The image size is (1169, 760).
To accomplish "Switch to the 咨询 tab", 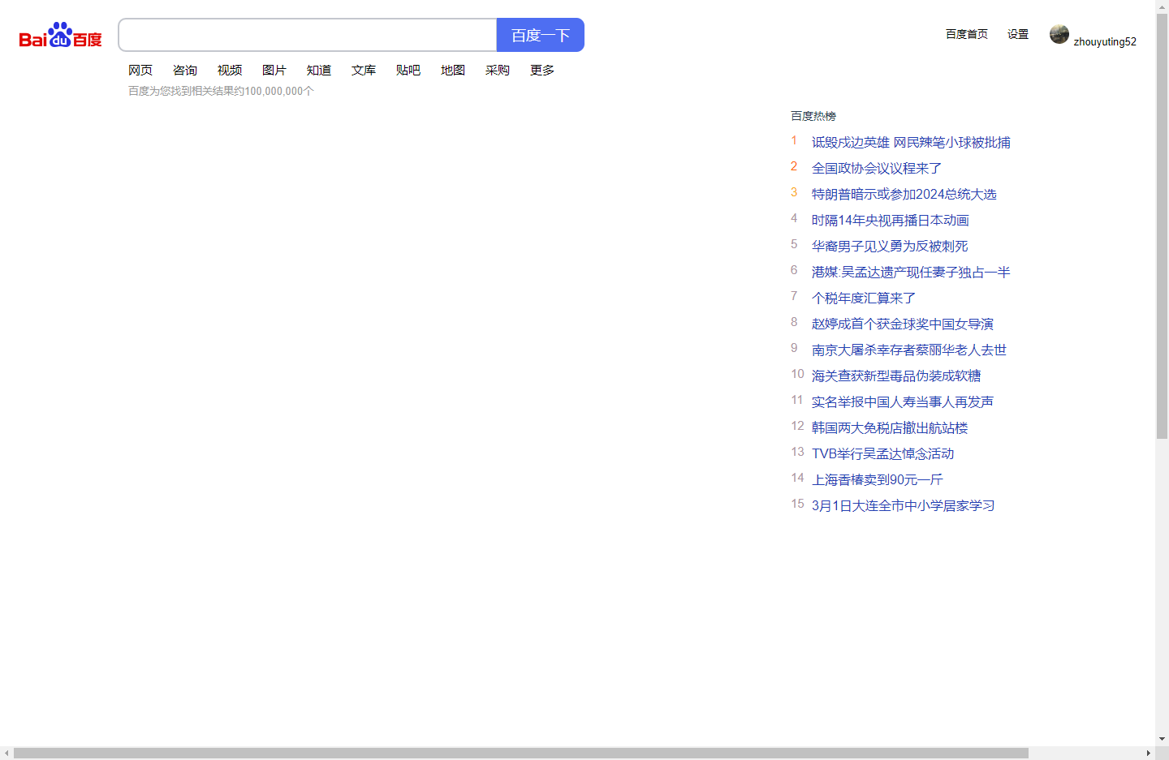I will tap(185, 70).
